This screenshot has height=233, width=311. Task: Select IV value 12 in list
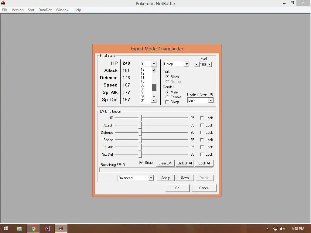pos(146,73)
